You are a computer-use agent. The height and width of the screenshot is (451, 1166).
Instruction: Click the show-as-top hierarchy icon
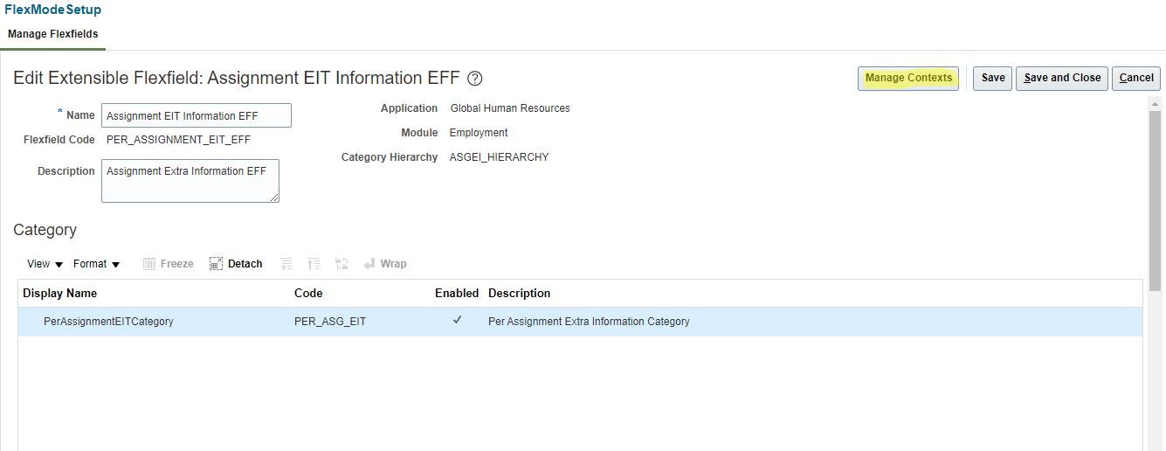coord(342,264)
